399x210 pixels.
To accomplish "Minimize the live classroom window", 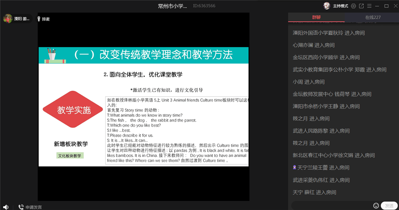I will [x=377, y=6].
